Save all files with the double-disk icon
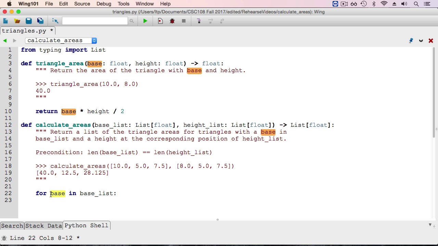Screen dimensions: 438x246 tap(40, 21)
